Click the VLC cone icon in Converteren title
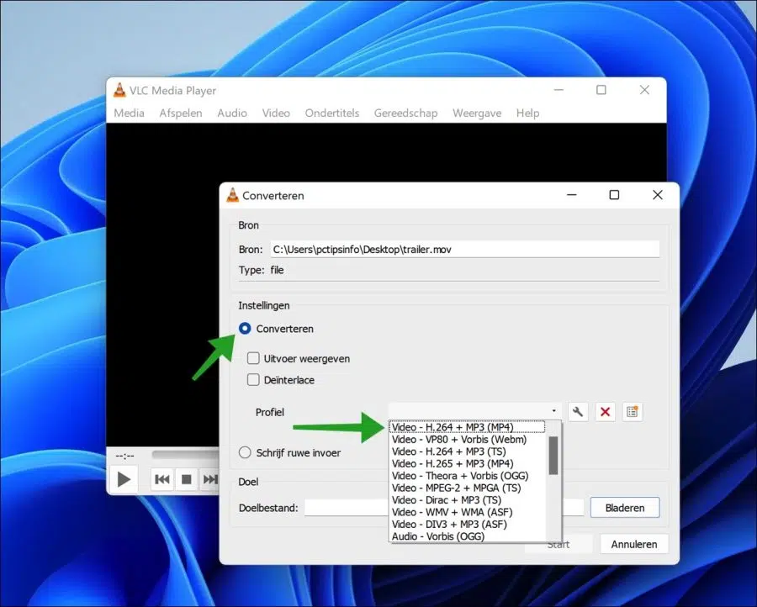 click(x=233, y=195)
